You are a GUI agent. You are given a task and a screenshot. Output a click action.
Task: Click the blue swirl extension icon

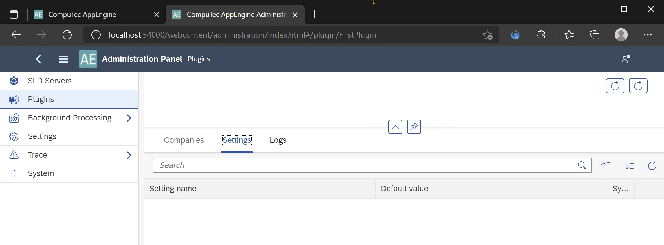click(515, 35)
